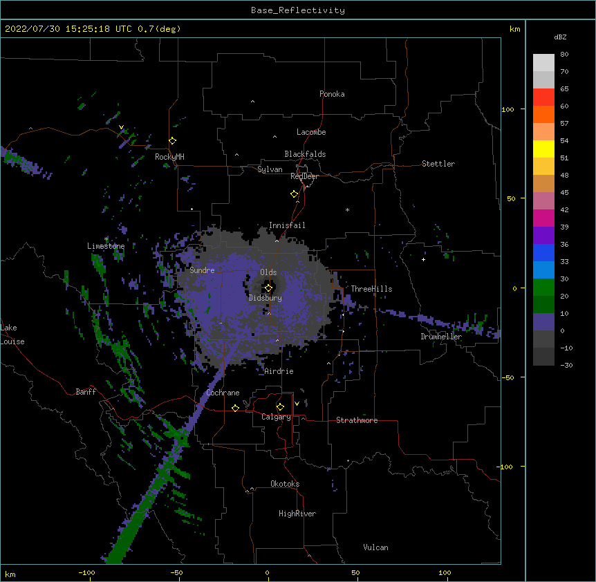
Task: Click the yellow diamond marker below Cochrane
Action: coord(235,408)
